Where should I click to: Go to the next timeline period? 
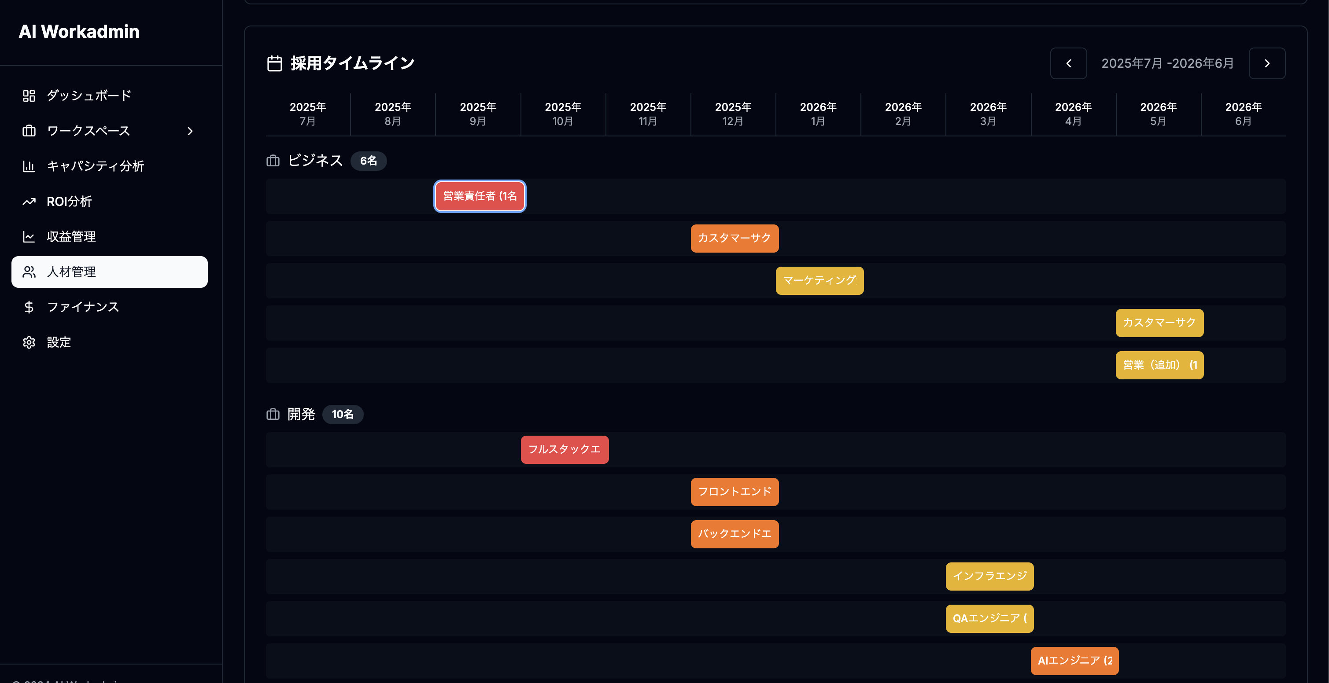pos(1266,63)
